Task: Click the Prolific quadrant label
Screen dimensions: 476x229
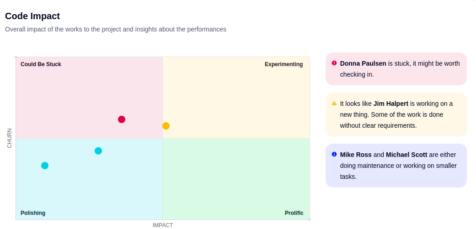Action: tap(294, 213)
